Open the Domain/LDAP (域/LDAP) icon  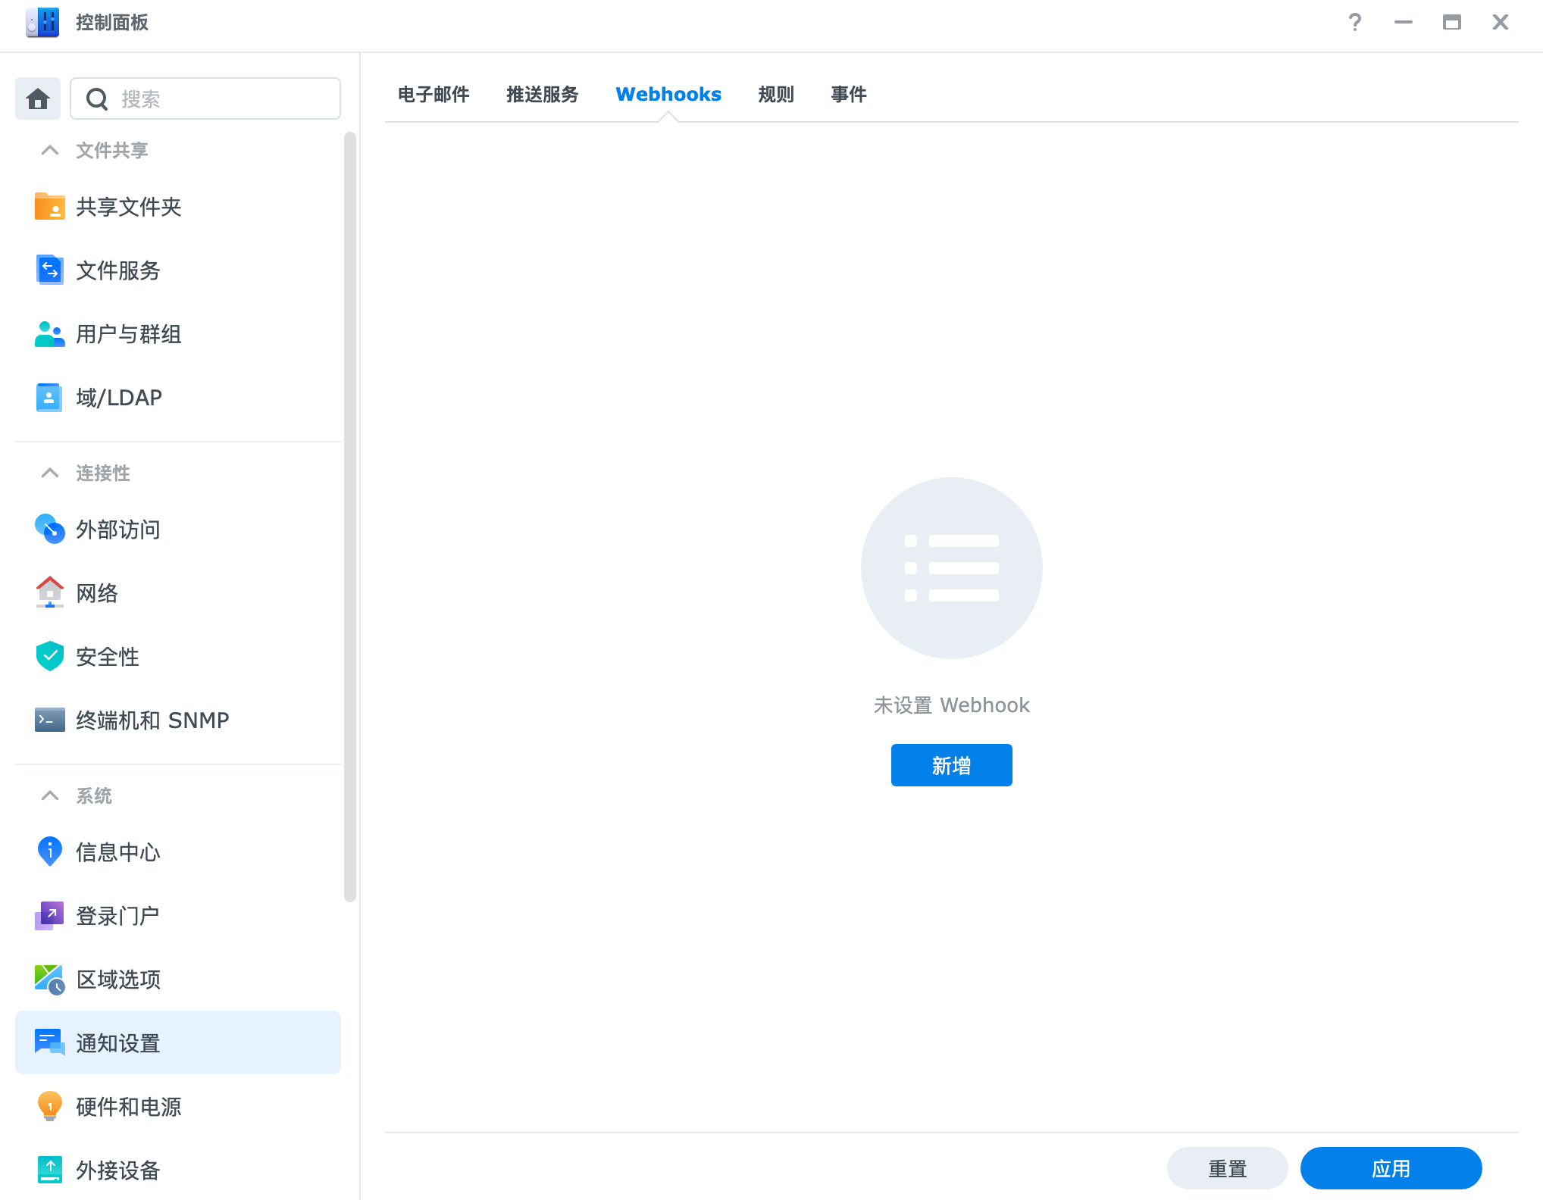coord(49,397)
